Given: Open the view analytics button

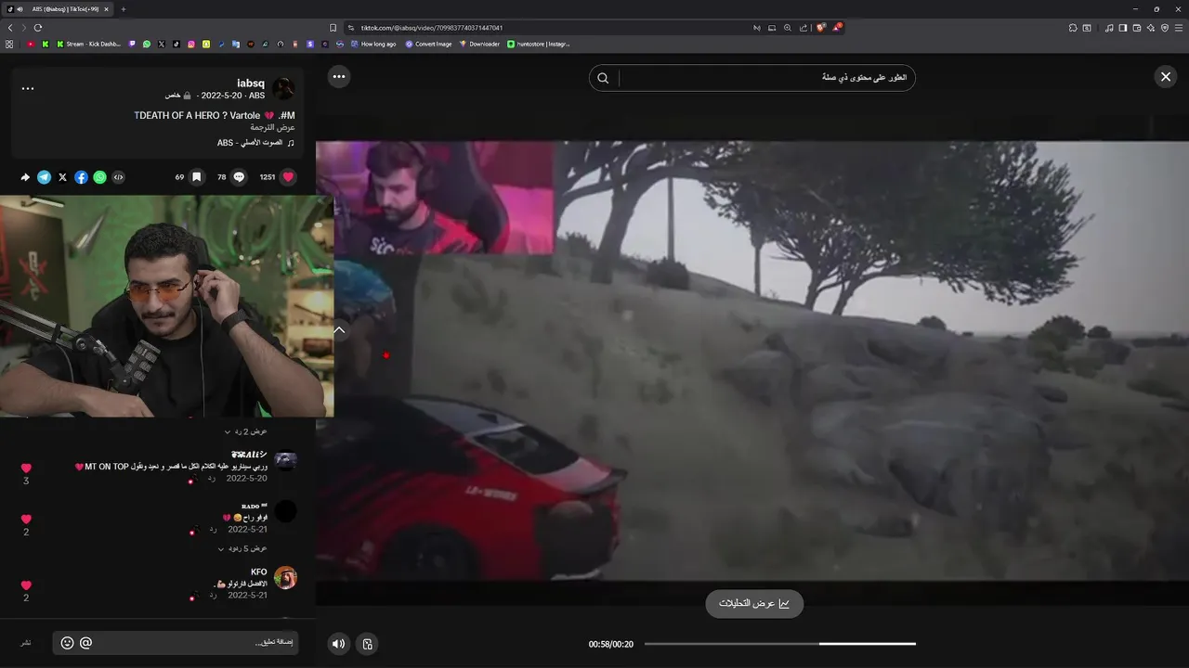Looking at the screenshot, I should click(754, 603).
